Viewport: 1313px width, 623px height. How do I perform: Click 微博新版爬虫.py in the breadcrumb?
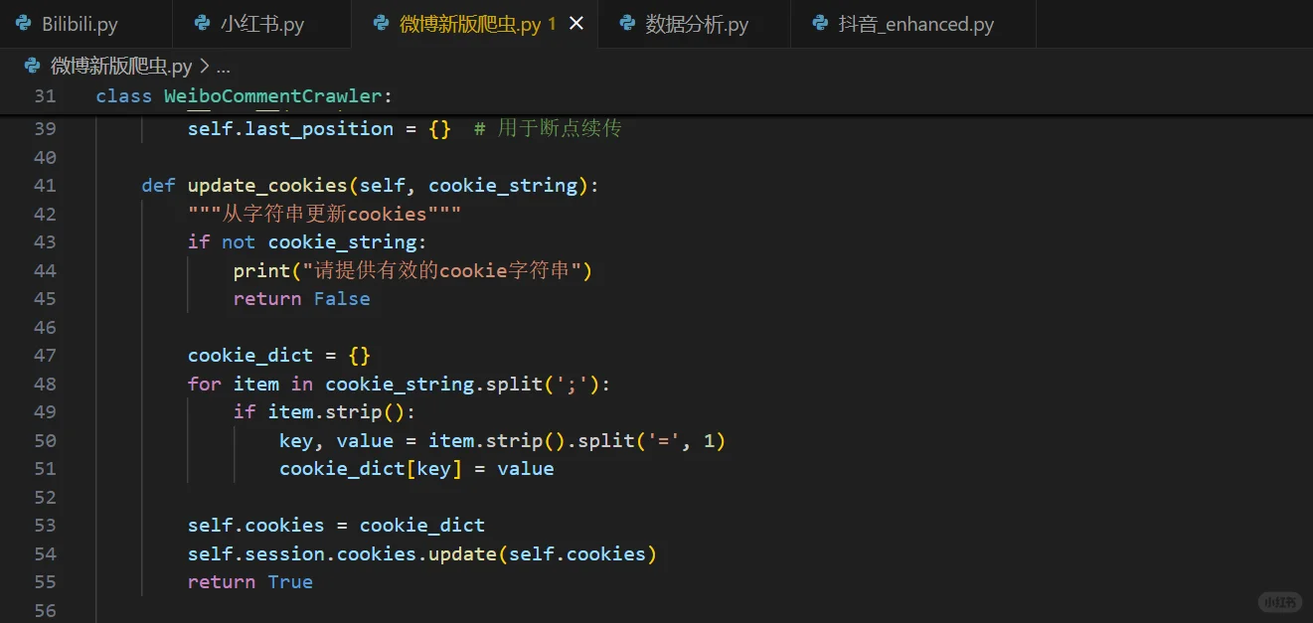pos(121,67)
